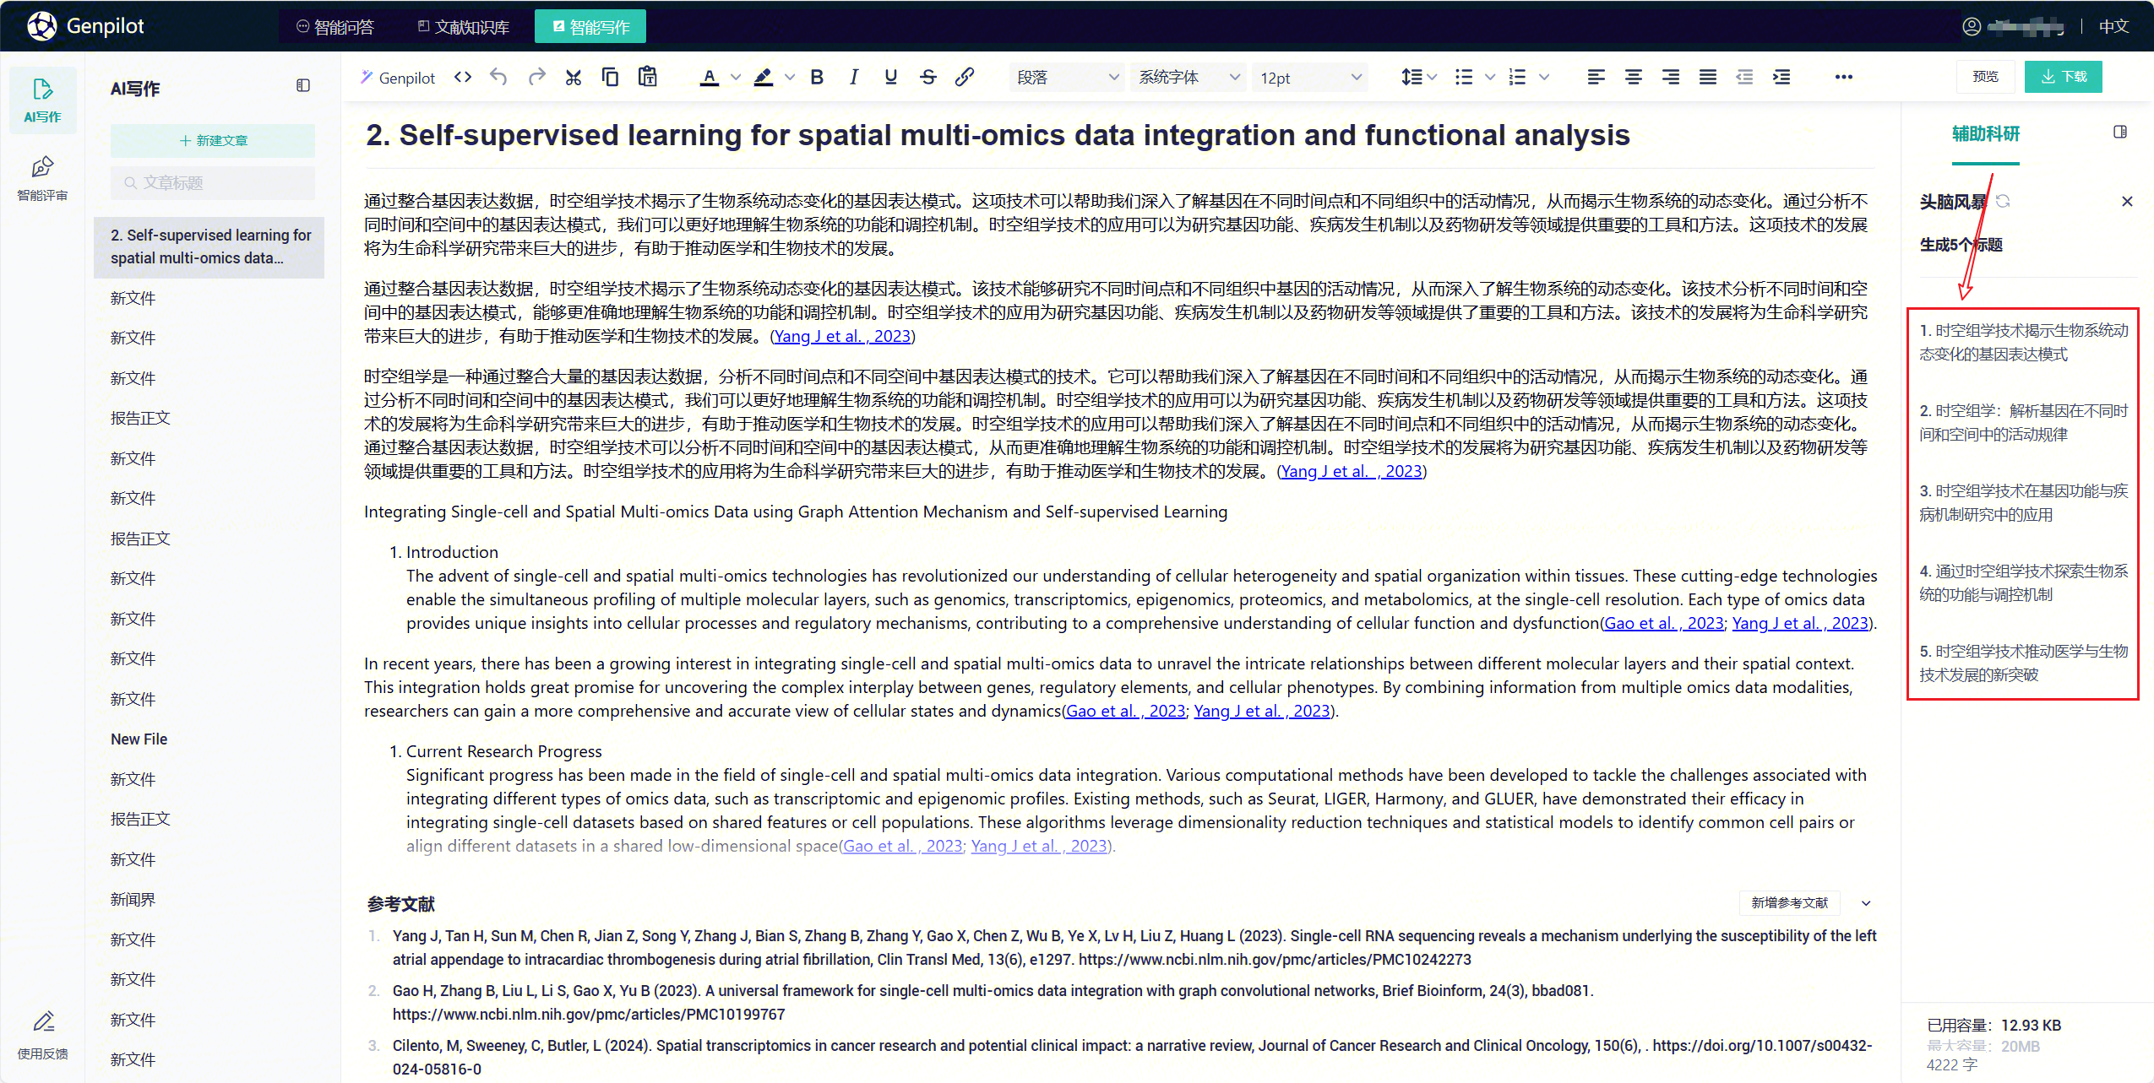Click the Genpilot logo
Image resolution: width=2154 pixels, height=1083 pixels.
point(85,26)
